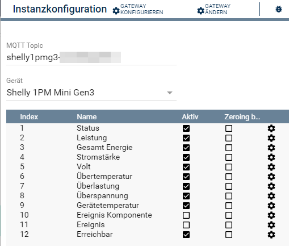Disable Aktiv checkbox for Stromstärke

pos(186,157)
